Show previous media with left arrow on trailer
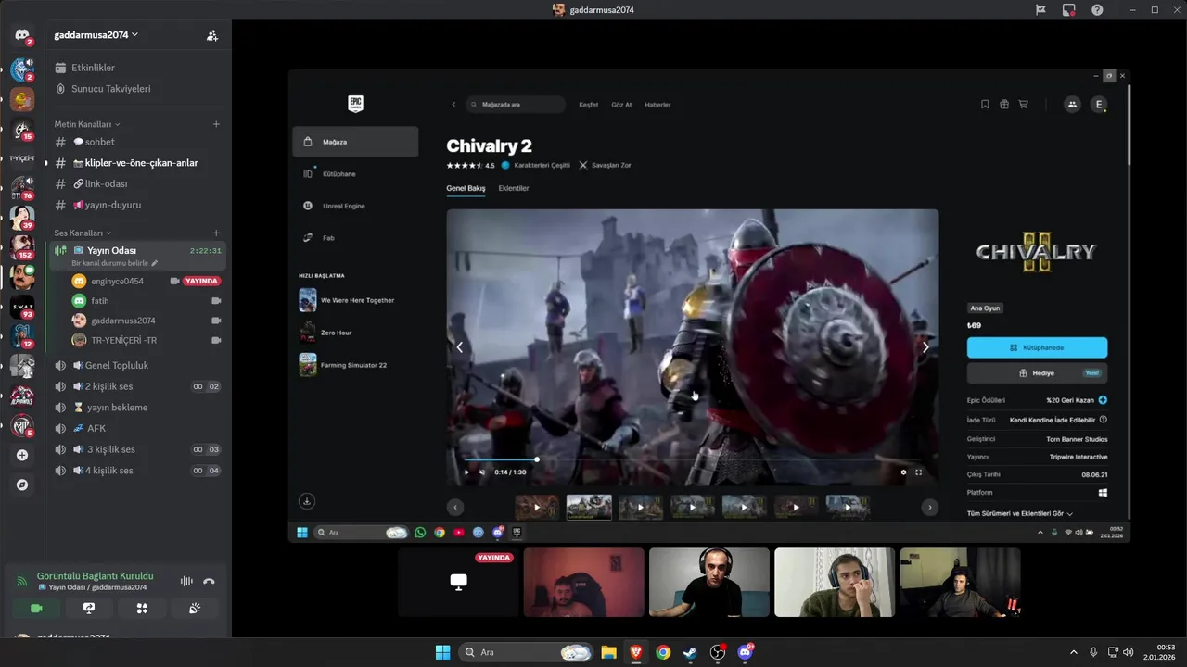 coord(459,347)
